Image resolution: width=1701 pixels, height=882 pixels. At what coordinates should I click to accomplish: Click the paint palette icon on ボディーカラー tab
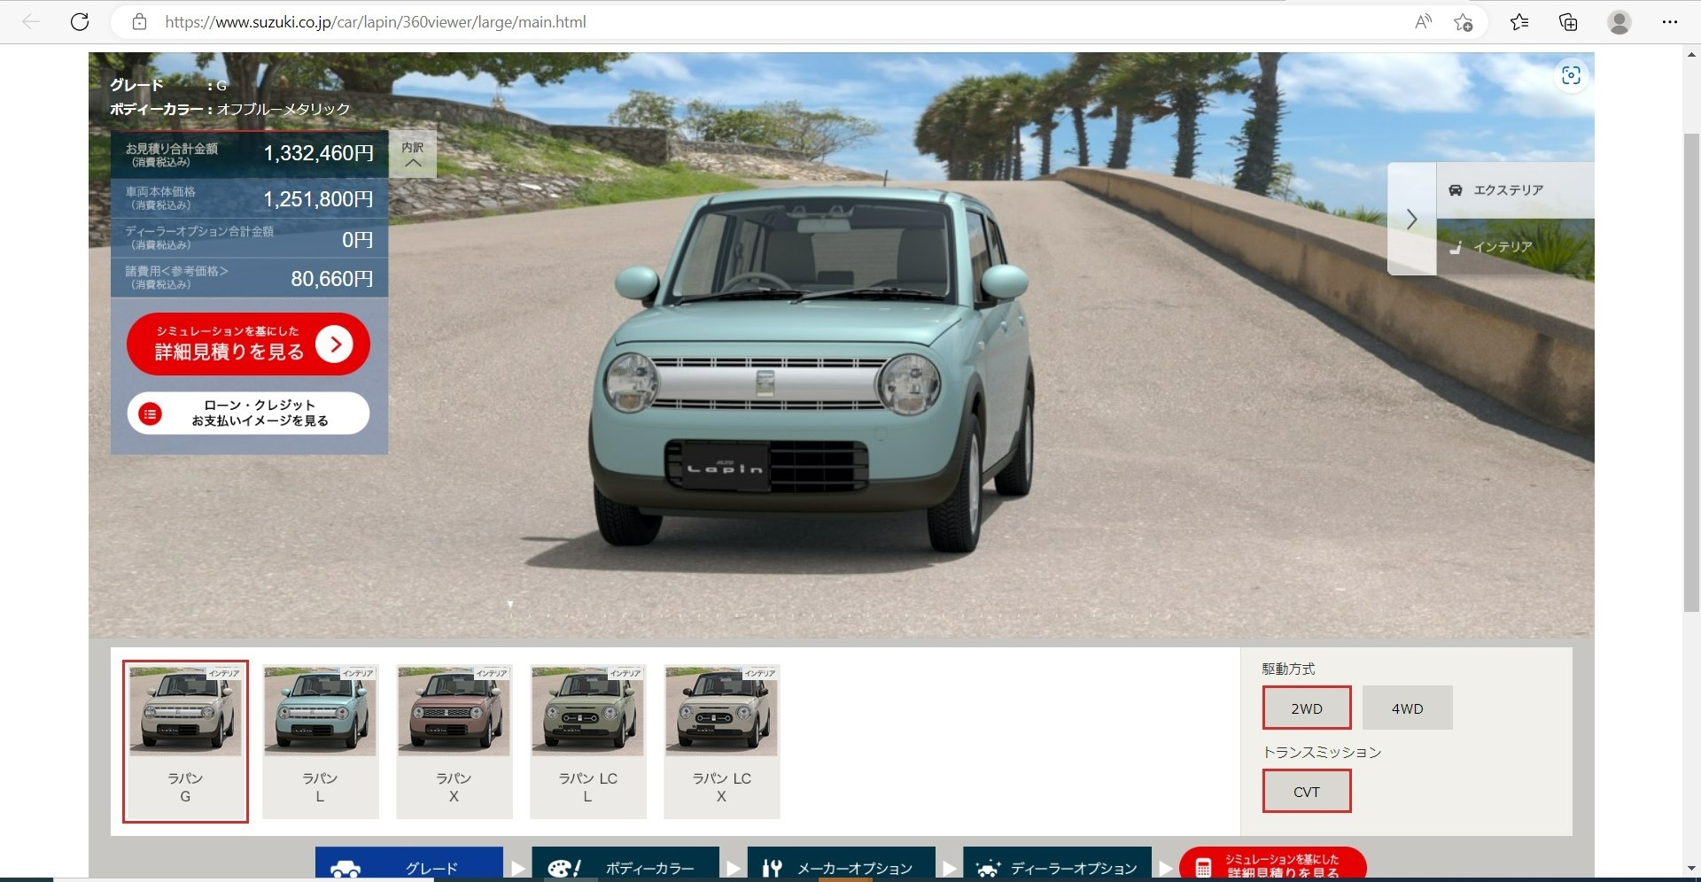pos(563,868)
